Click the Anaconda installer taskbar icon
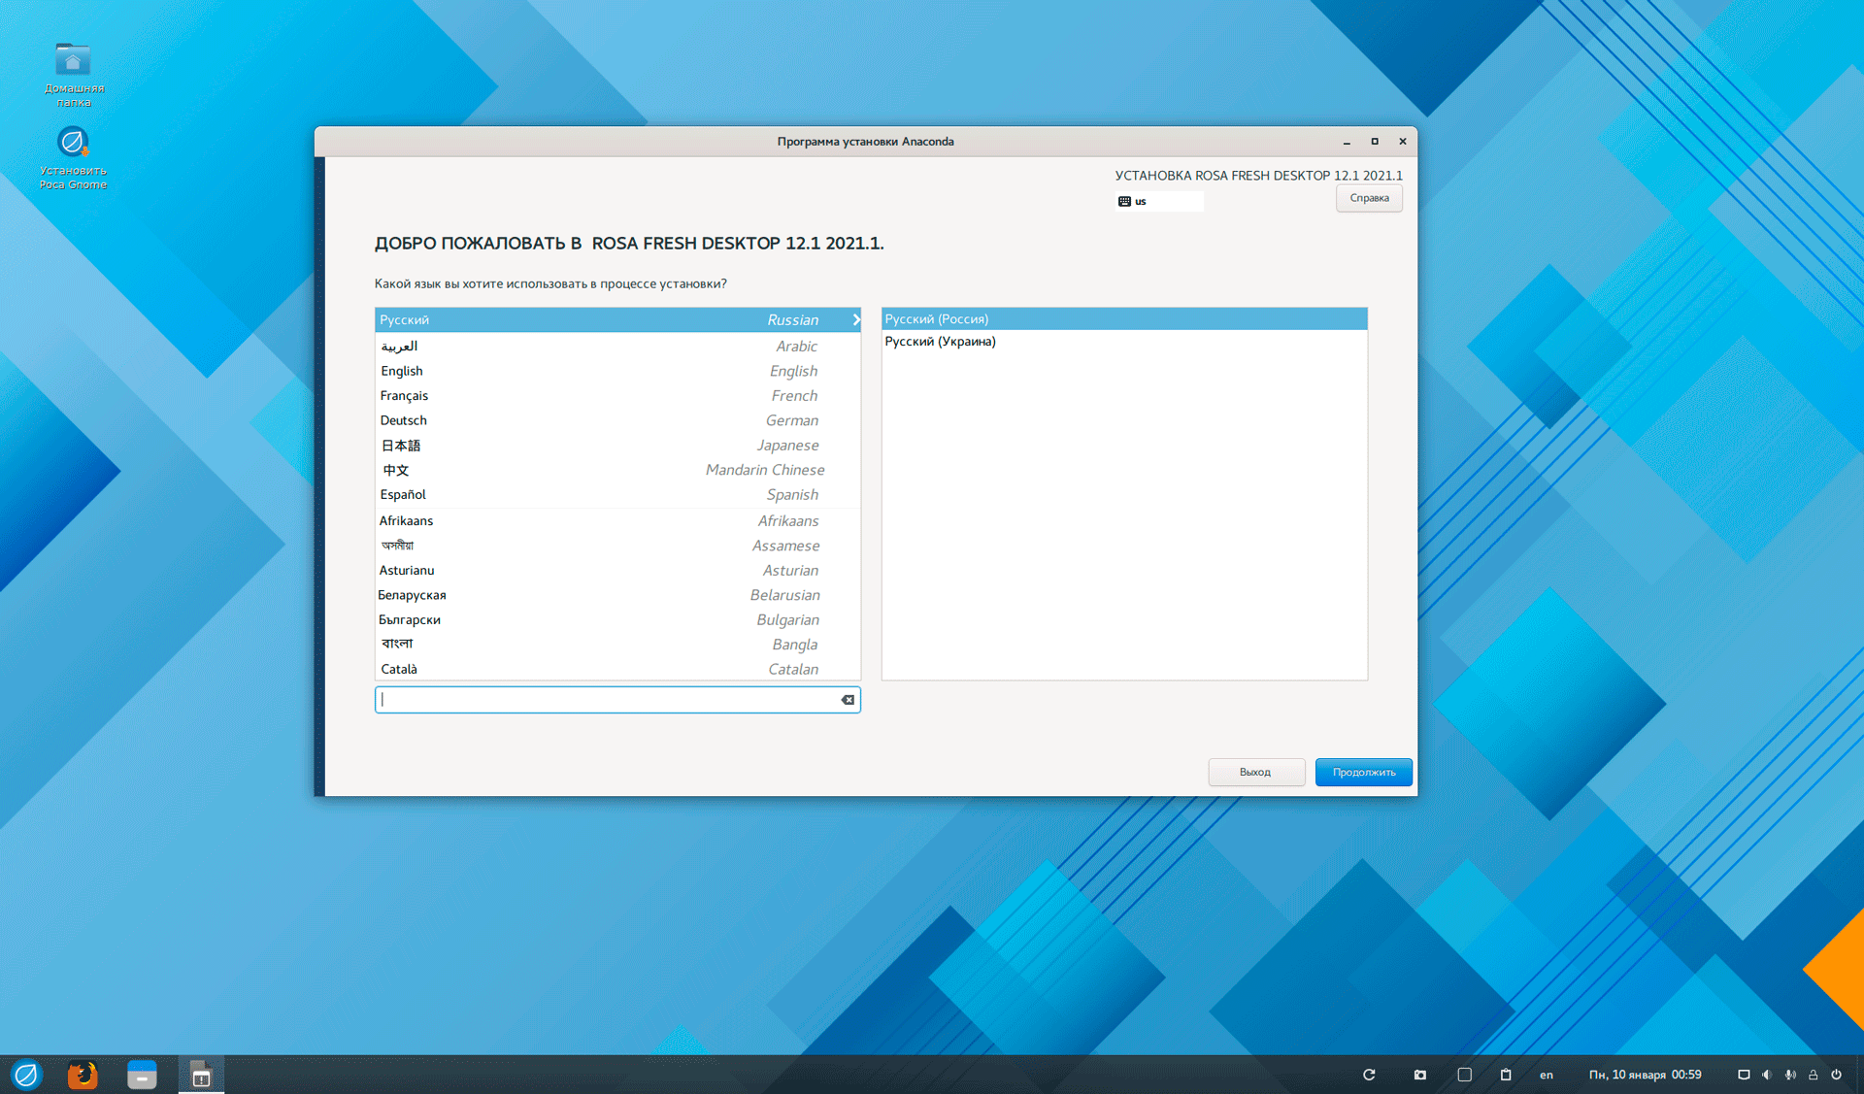 click(x=201, y=1075)
